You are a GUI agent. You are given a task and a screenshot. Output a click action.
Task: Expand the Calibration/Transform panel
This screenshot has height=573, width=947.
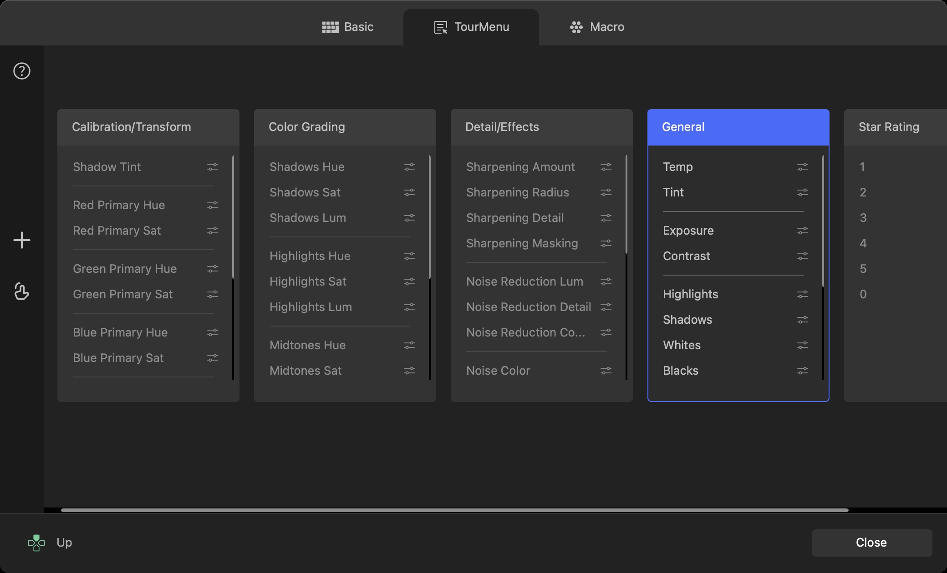click(131, 126)
